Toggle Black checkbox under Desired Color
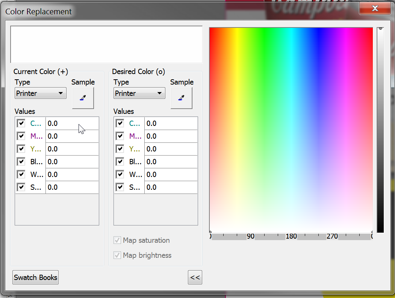Image resolution: width=395 pixels, height=298 pixels. point(120,162)
